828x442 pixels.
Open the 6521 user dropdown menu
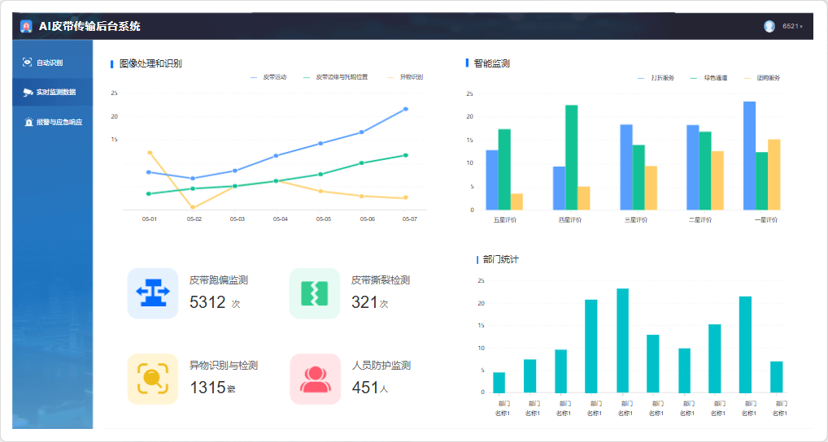(792, 27)
